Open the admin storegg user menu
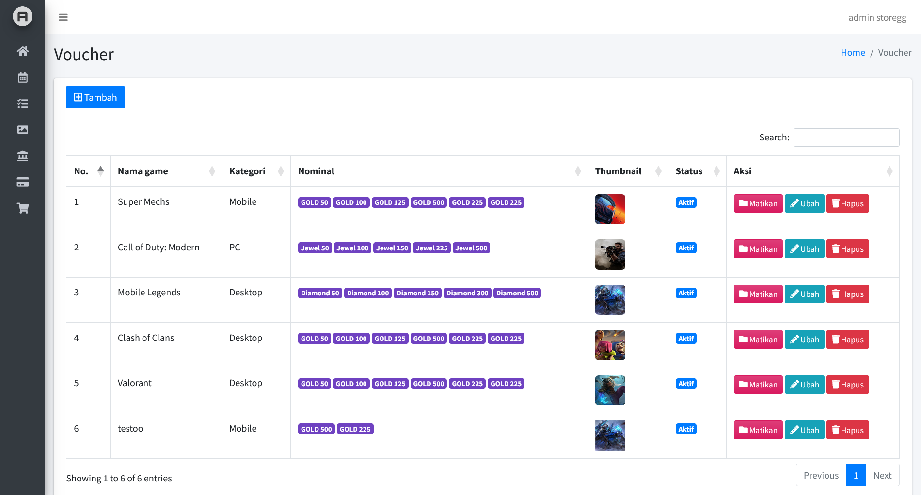921x495 pixels. tap(877, 17)
